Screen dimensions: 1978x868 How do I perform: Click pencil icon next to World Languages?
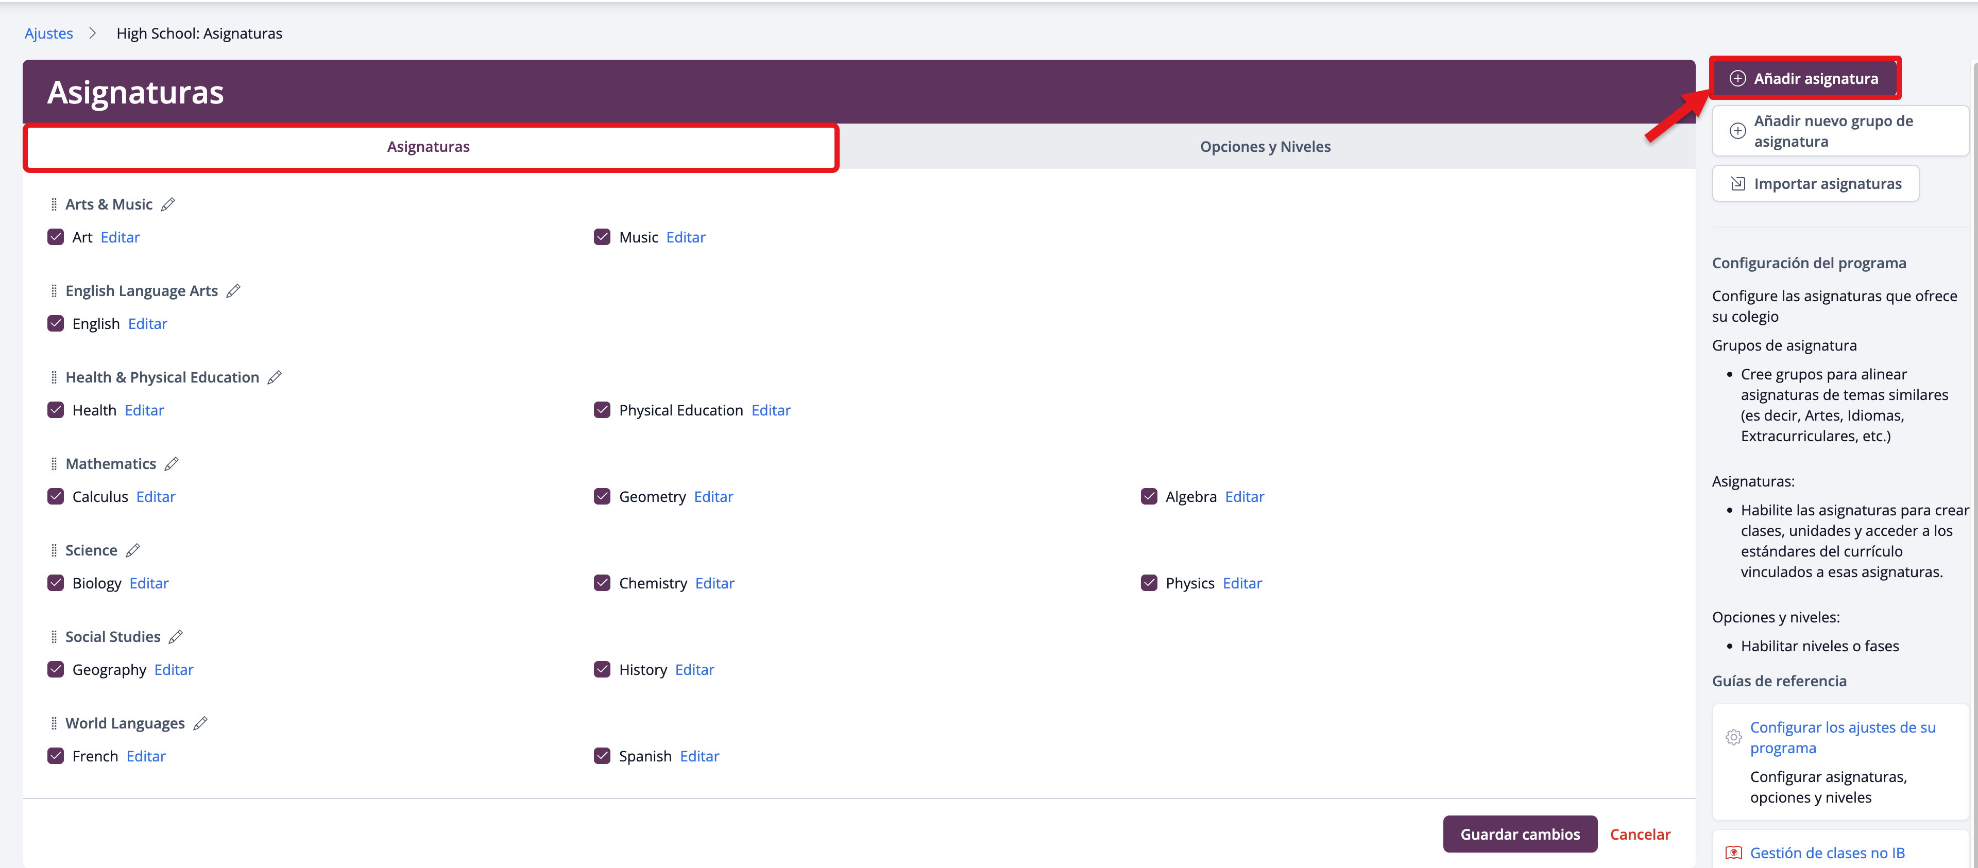pos(200,724)
